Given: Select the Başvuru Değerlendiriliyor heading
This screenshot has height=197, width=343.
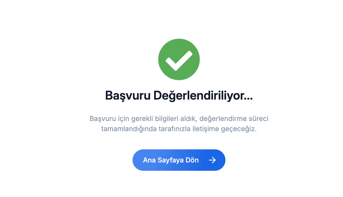Looking at the screenshot, I should pyautogui.click(x=179, y=96).
